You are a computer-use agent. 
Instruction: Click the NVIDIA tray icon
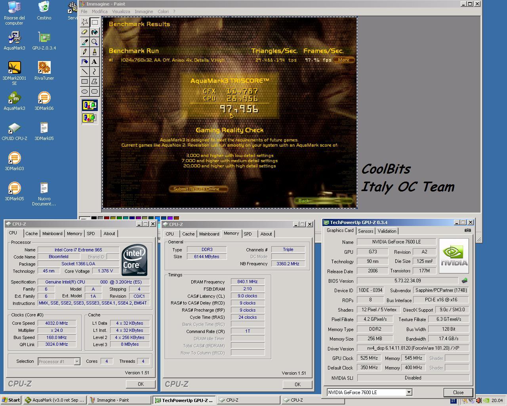click(486, 400)
